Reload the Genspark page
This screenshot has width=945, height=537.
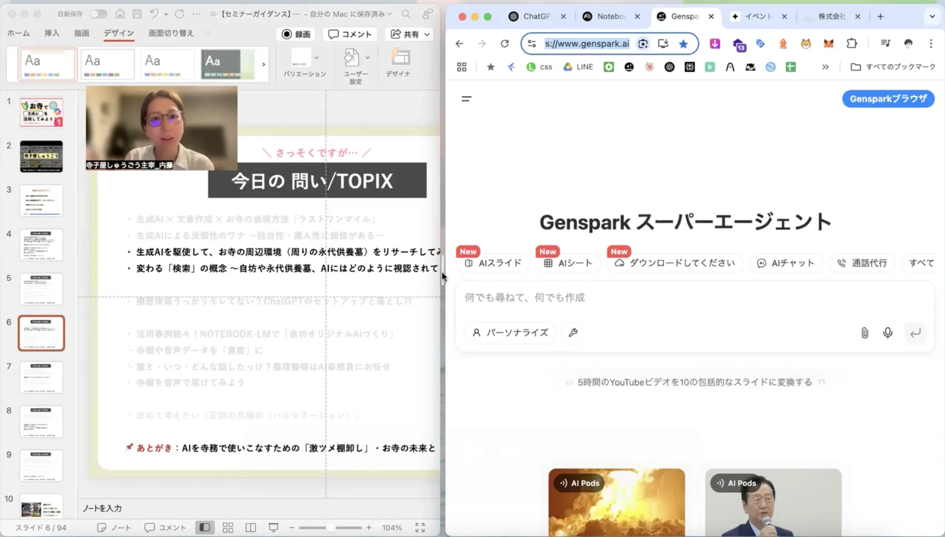505,44
